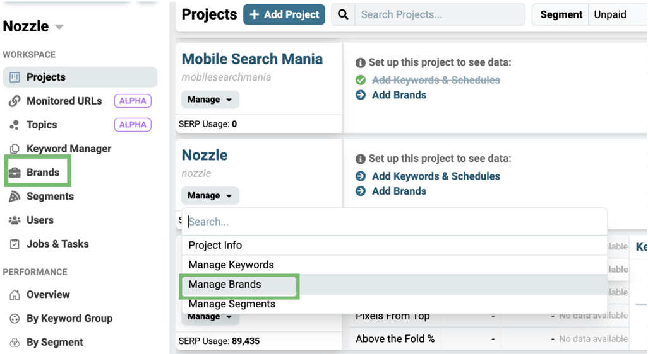This screenshot has width=648, height=354.
Task: Click the Keyword Manager copy icon
Action: pos(14,149)
